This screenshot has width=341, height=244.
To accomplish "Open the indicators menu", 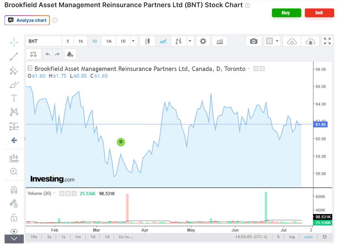I will (x=220, y=41).
